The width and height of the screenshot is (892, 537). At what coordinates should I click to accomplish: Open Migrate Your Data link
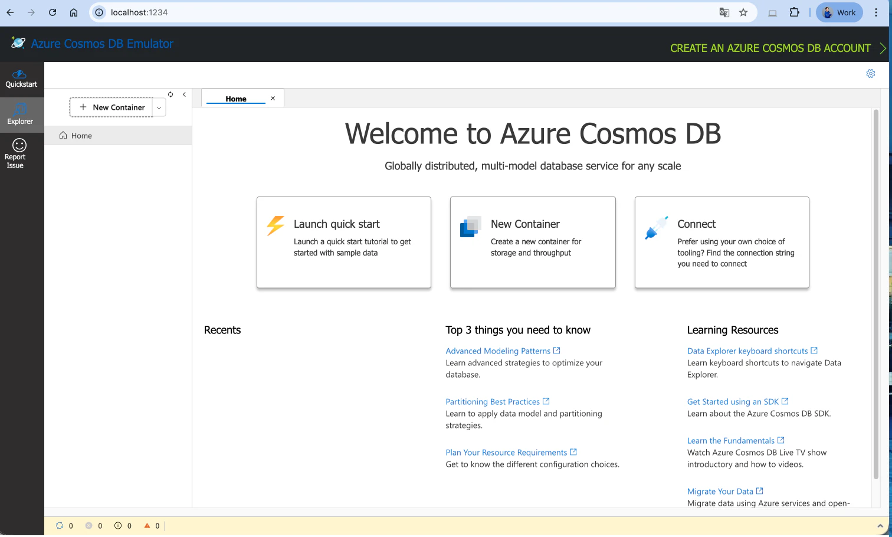[x=725, y=492]
